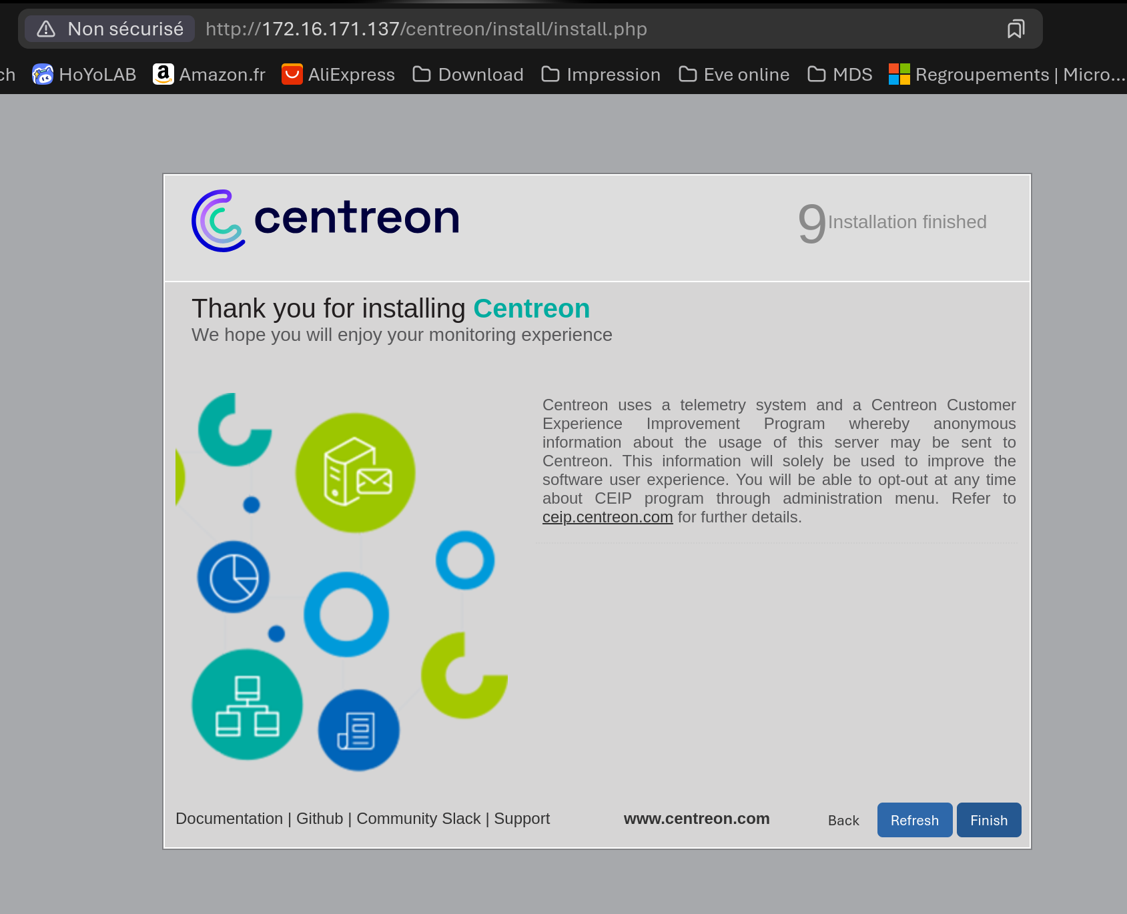1127x914 pixels.
Task: Open the Community Slack footer link
Action: 418,819
